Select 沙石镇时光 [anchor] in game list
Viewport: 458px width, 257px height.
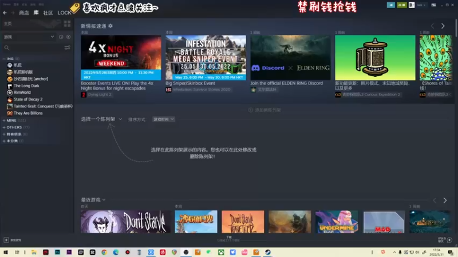[x=31, y=79]
